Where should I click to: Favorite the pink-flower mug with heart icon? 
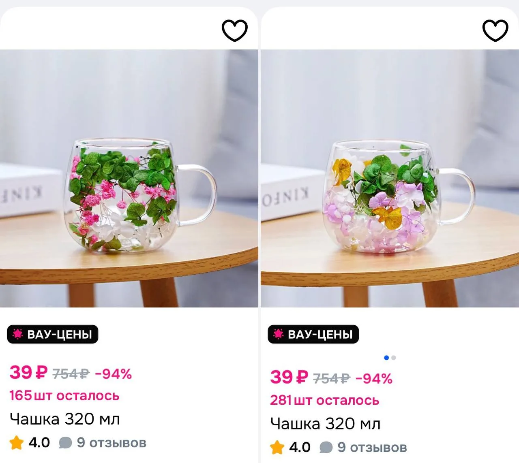click(234, 30)
